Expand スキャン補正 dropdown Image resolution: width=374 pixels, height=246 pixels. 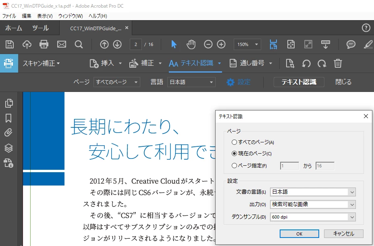pos(41,63)
